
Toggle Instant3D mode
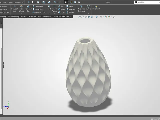coord(96,8)
